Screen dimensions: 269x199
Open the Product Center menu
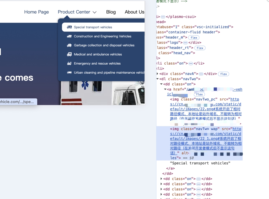(74, 12)
